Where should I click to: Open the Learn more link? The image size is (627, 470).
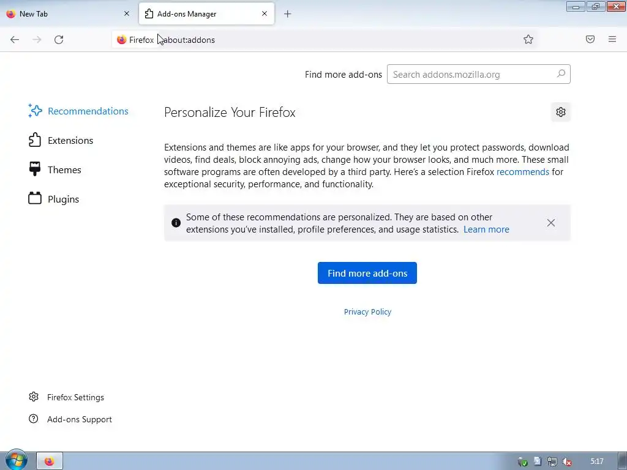[486, 229]
